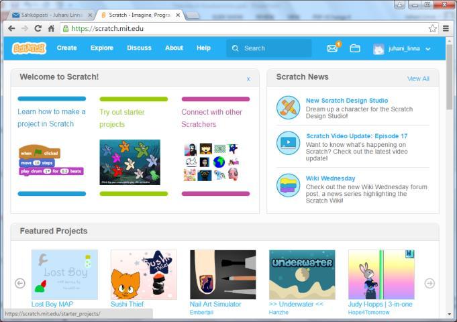Click the Scratchers avatar grid image

pos(211,162)
